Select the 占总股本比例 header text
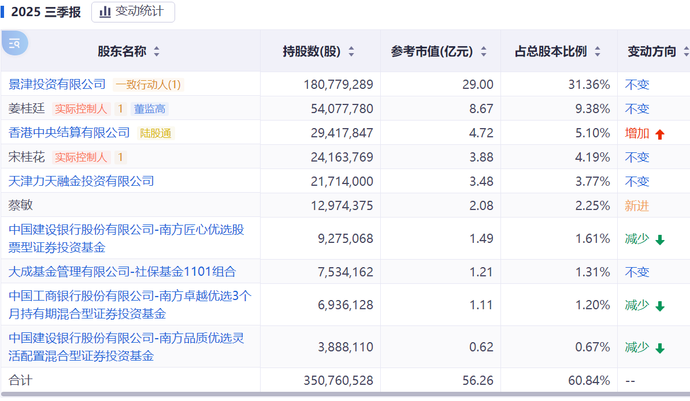Image resolution: width=690 pixels, height=401 pixels. [551, 51]
